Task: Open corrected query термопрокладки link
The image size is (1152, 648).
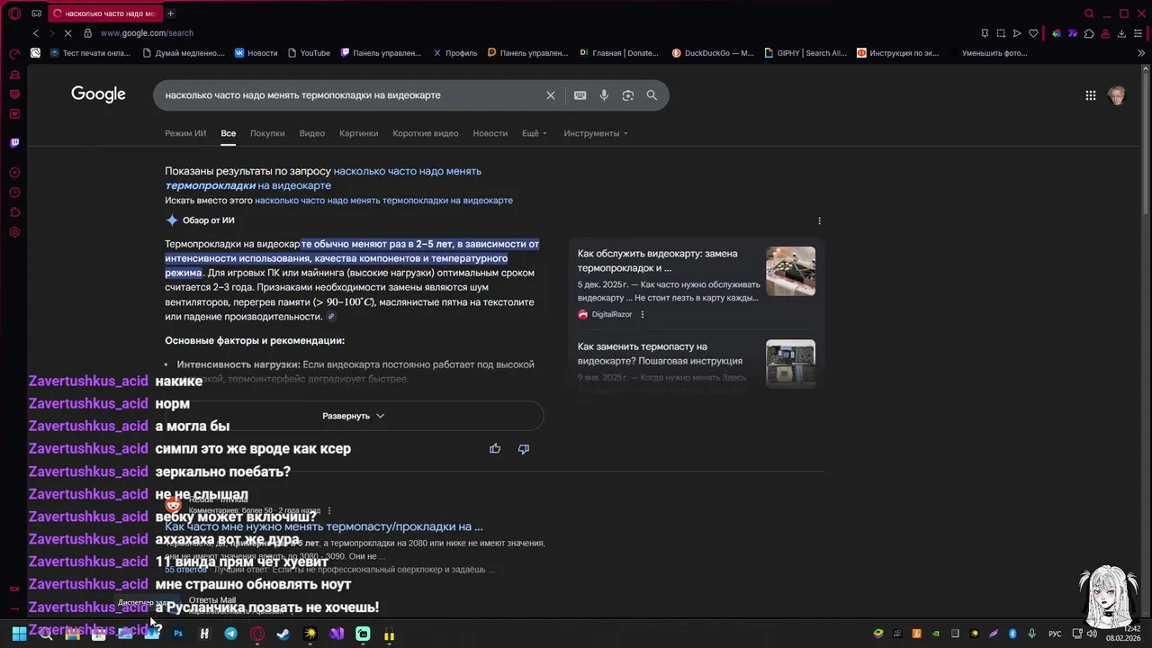Action: point(322,178)
